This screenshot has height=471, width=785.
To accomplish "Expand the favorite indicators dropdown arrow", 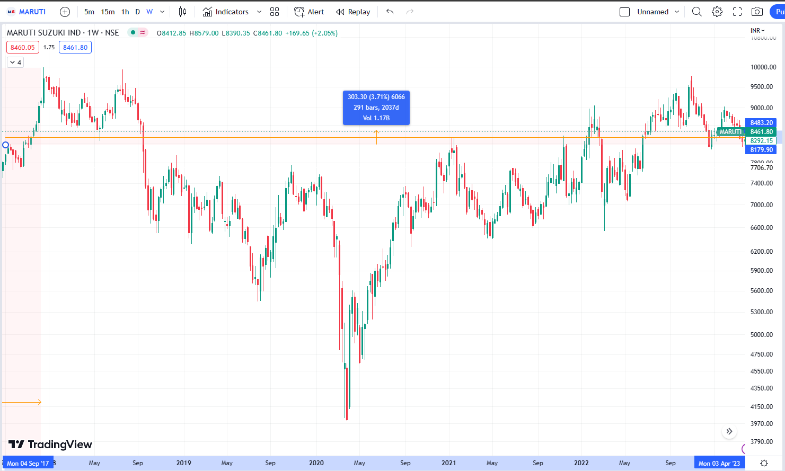I will [259, 12].
